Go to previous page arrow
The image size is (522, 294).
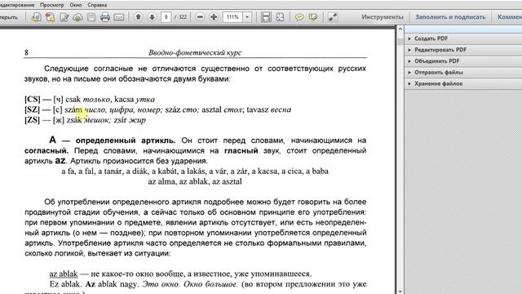[x=138, y=16]
